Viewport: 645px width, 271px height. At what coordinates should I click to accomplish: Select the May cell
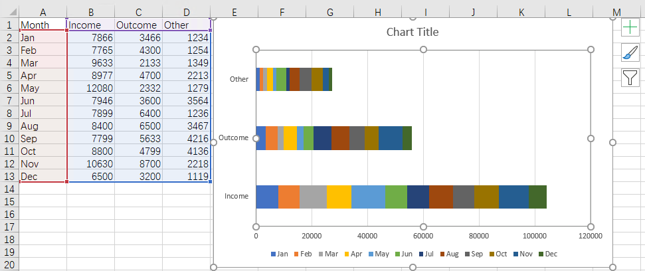pyautogui.click(x=43, y=88)
